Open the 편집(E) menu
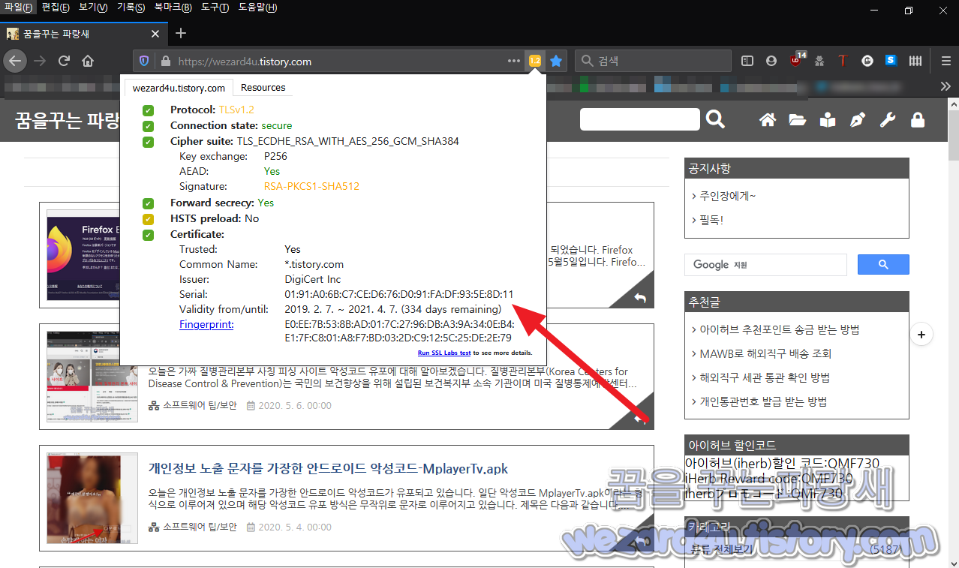This screenshot has height=568, width=959. pos(56,8)
